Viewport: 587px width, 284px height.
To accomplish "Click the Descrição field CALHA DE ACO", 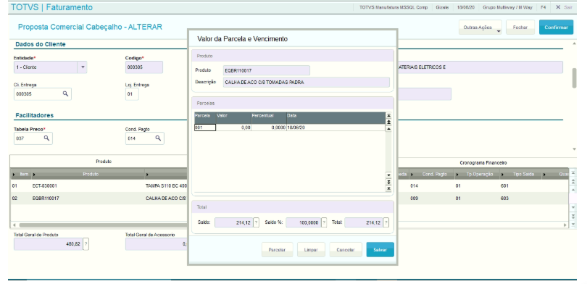I will click(x=307, y=83).
